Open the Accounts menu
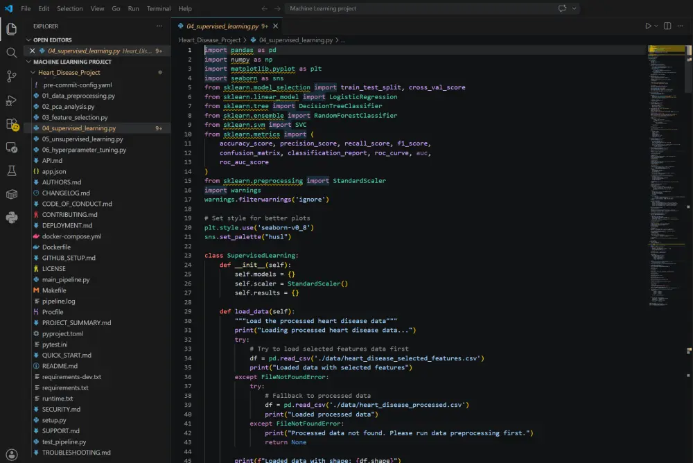The height and width of the screenshot is (463, 693). click(x=12, y=454)
